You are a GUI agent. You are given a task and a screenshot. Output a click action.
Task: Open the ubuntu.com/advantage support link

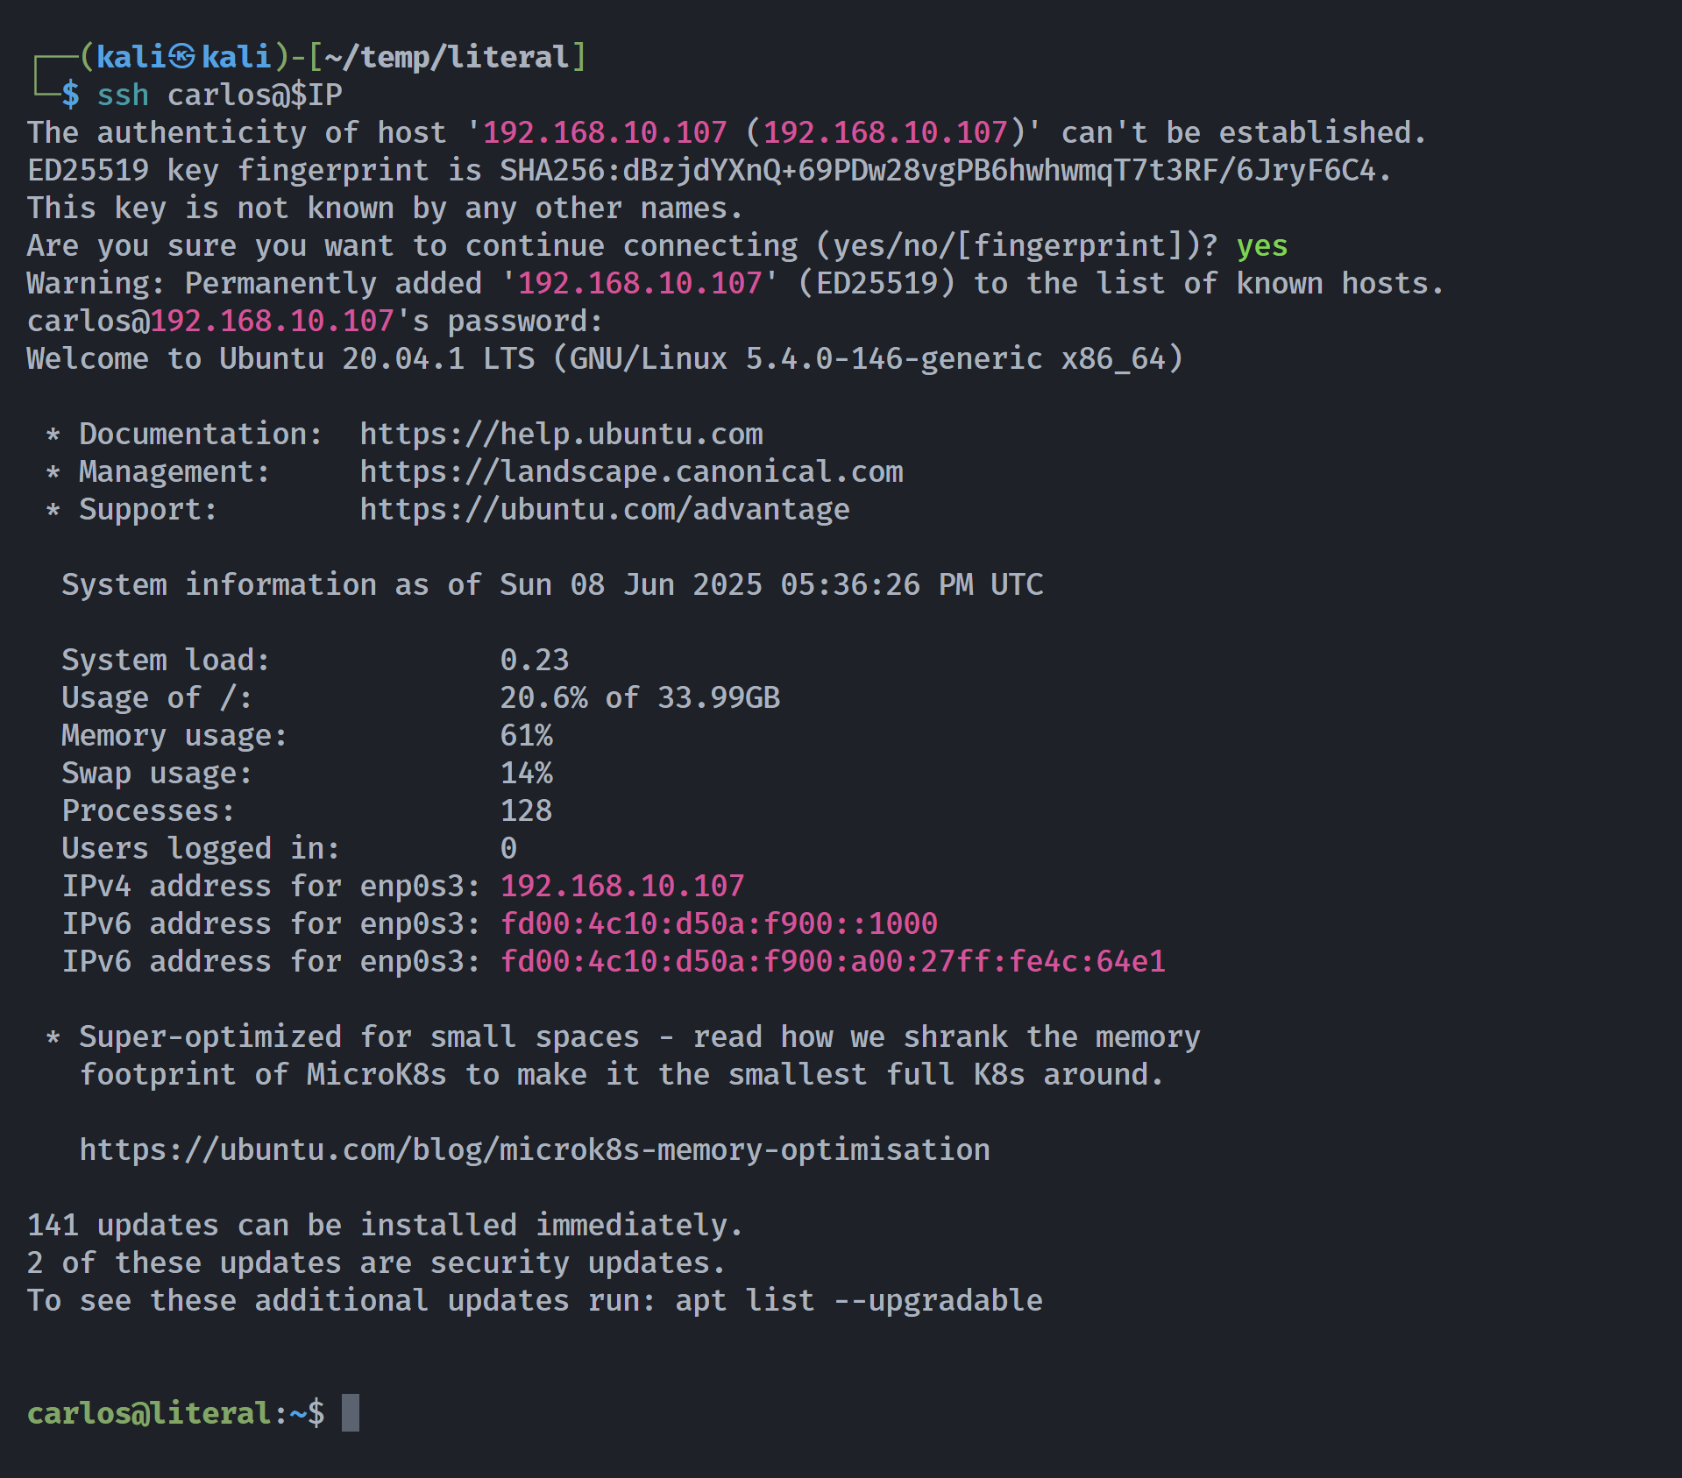[x=605, y=509]
